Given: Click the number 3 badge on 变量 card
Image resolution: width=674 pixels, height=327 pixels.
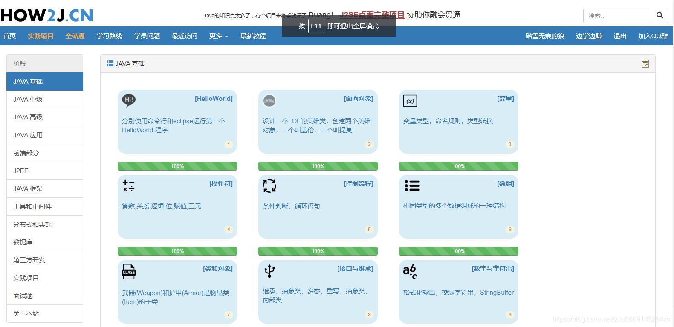Looking at the screenshot, I should [x=510, y=145].
